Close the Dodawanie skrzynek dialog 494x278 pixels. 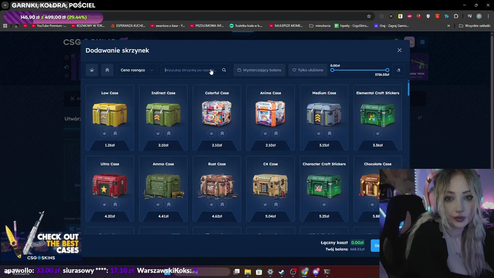coord(399,50)
